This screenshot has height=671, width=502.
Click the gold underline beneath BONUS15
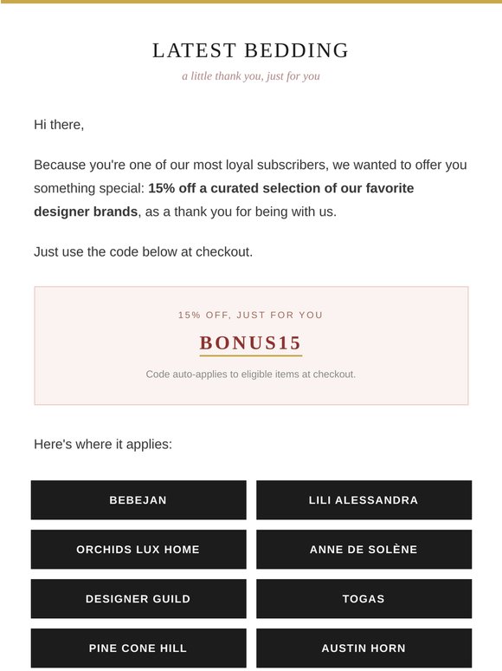[251, 355]
